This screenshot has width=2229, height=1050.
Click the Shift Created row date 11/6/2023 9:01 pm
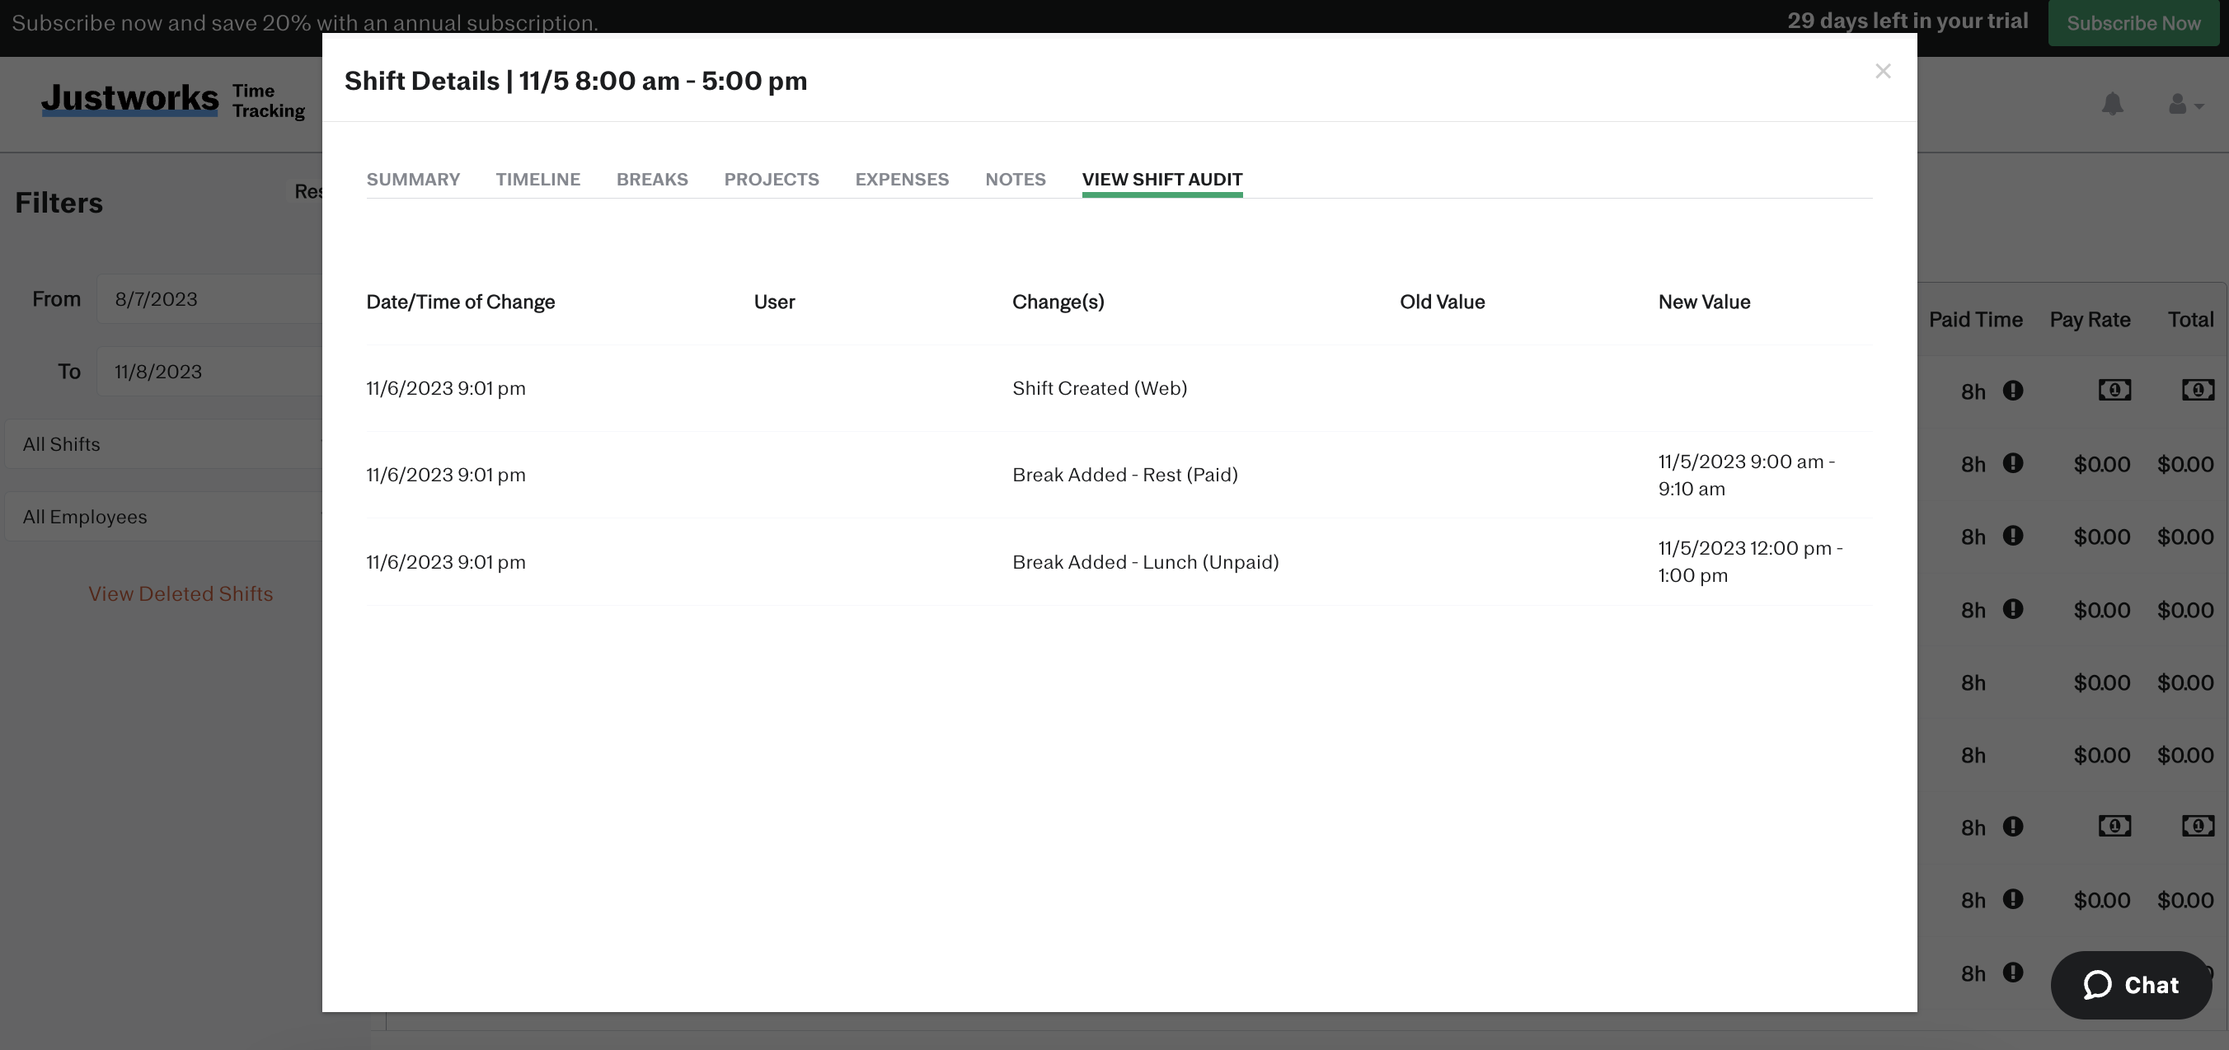[x=446, y=388]
